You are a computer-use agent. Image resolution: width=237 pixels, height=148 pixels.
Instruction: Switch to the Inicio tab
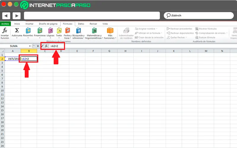pyautogui.click(x=17, y=24)
